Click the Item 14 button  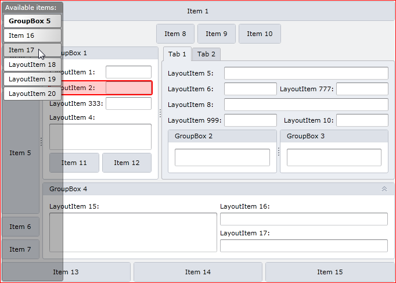tap(198, 272)
